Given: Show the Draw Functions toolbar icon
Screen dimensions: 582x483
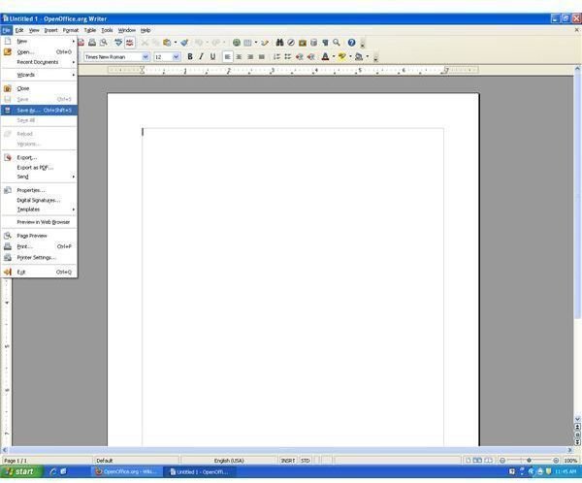Looking at the screenshot, I should pyautogui.click(x=265, y=43).
